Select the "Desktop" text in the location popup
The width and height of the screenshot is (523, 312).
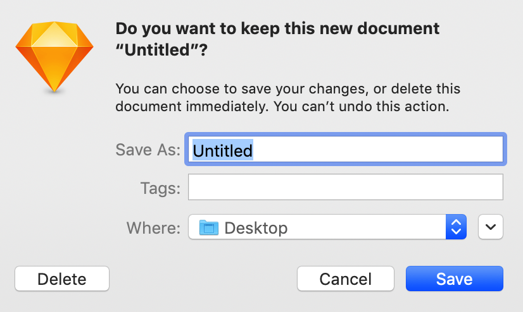click(256, 227)
